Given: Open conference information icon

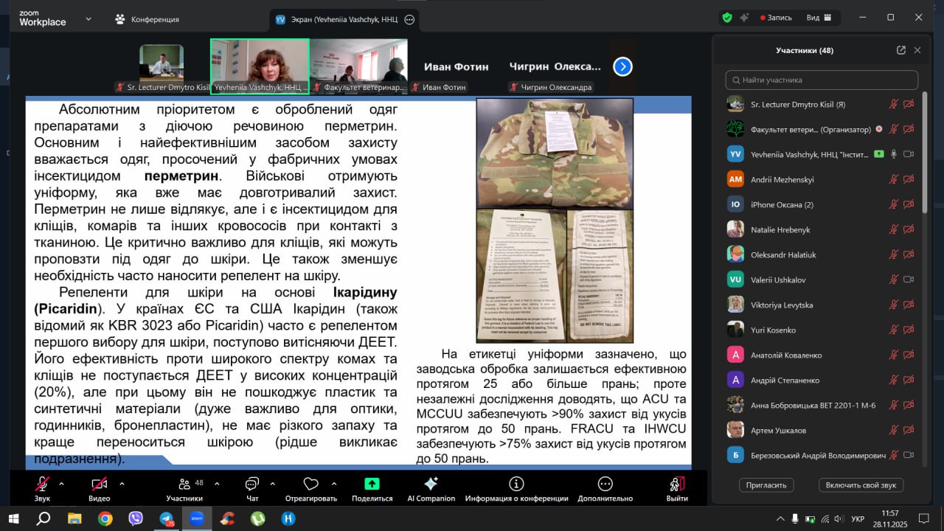Looking at the screenshot, I should pos(516,484).
